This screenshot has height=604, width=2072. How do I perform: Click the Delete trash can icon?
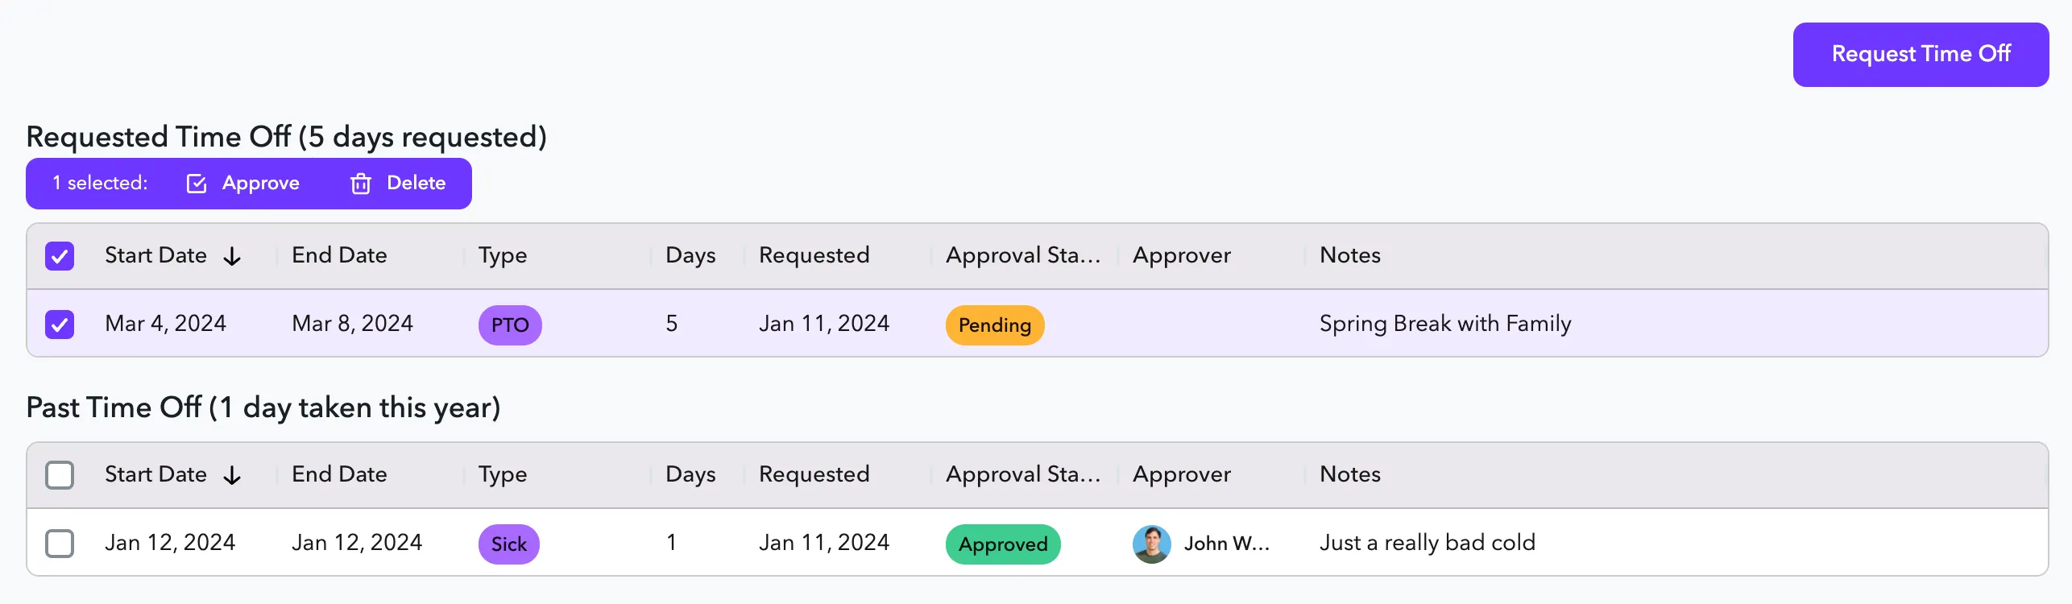click(x=360, y=184)
